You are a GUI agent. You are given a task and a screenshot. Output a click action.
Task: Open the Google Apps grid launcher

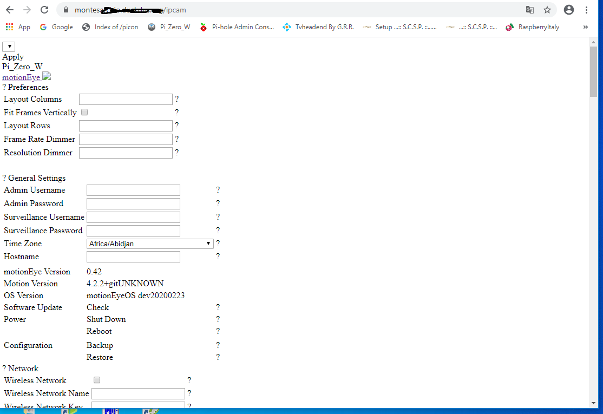point(9,27)
